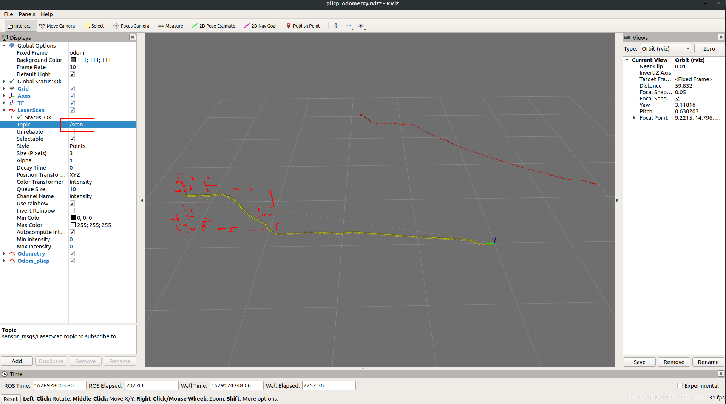Open the view Type dropdown
This screenshot has height=404, width=726.
666,49
